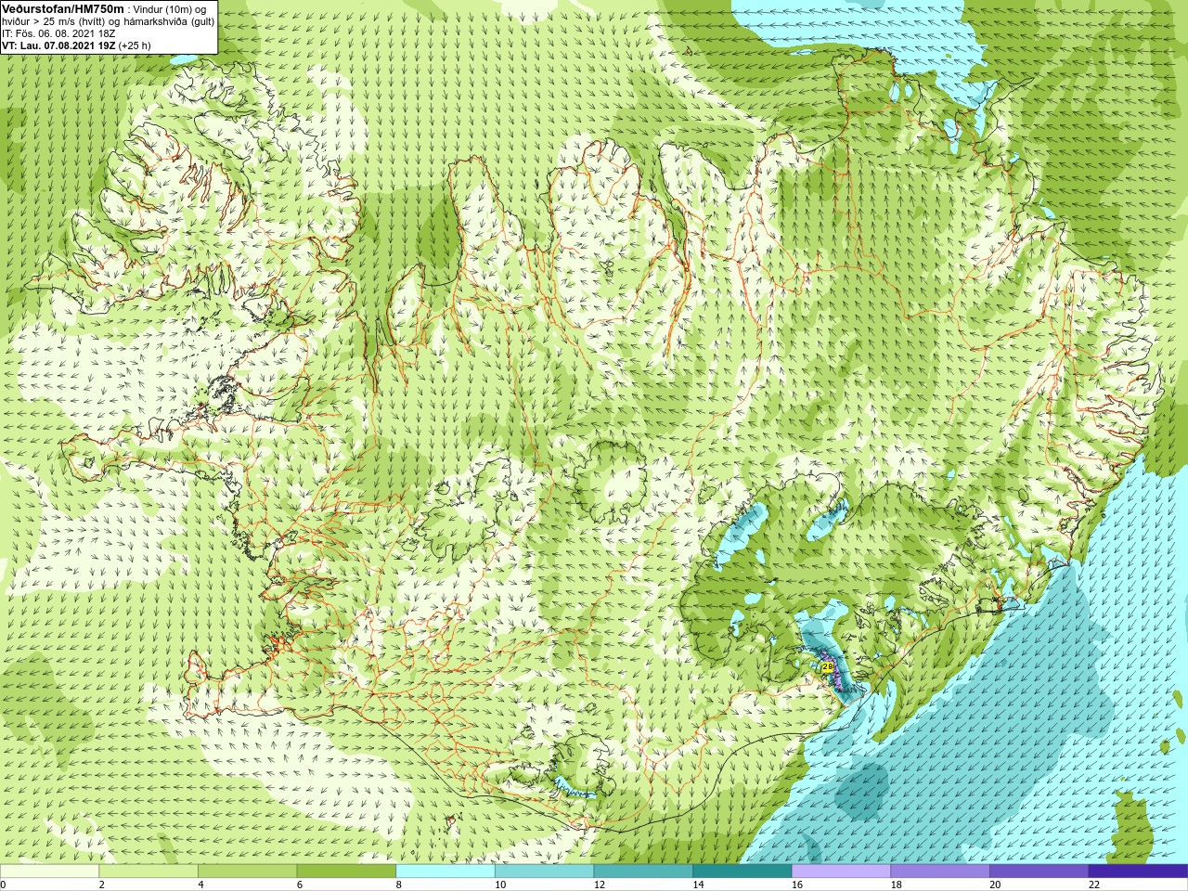
Task: Click the '8' label on the wind scale
Action: point(398,885)
